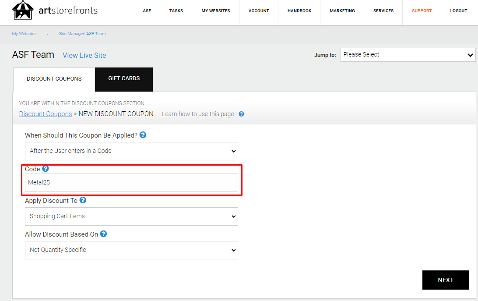Image resolution: width=478 pixels, height=301 pixels.
Task: Open the View Live Site link
Action: coord(84,55)
